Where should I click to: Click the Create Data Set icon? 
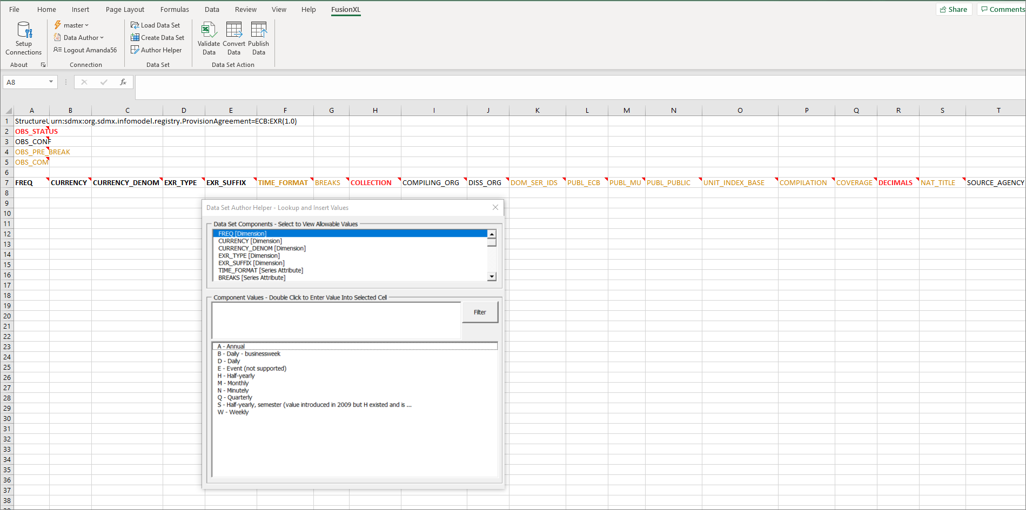(x=158, y=37)
